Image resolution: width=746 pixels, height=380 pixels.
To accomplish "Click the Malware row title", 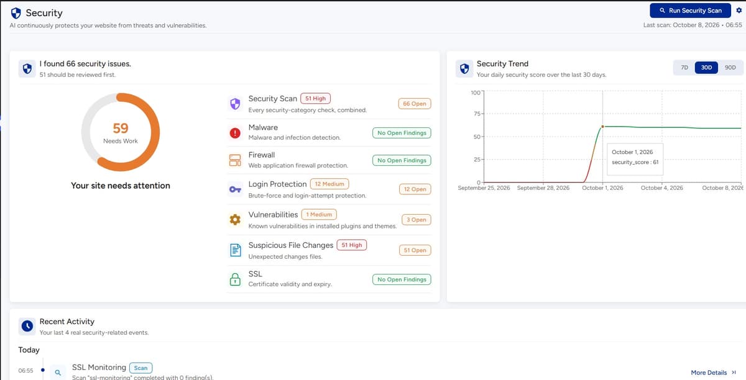I will tap(263, 127).
